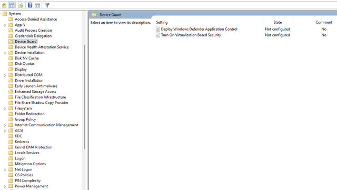This screenshot has width=337, height=190.
Task: Expand the Device Installation node
Action: tap(5, 53)
